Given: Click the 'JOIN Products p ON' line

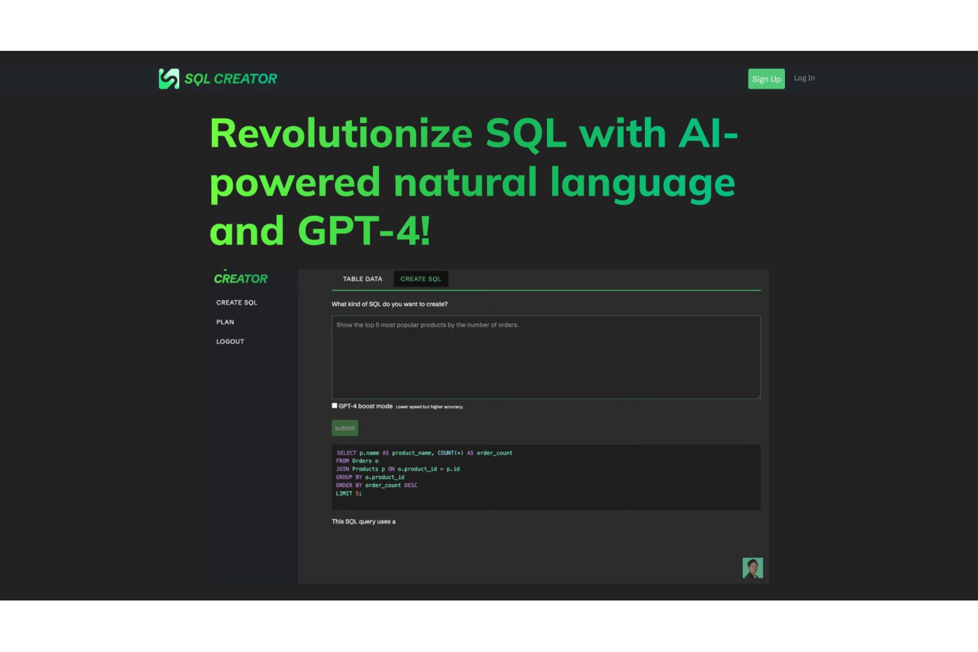Looking at the screenshot, I should pos(398,469).
